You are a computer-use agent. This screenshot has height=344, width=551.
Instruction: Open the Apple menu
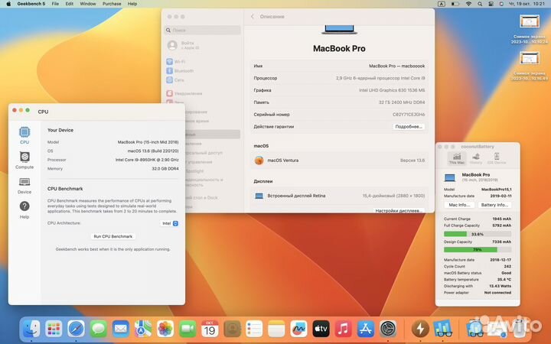point(8,4)
